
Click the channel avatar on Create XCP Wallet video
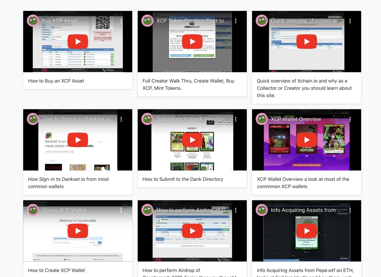pyautogui.click(x=33, y=210)
